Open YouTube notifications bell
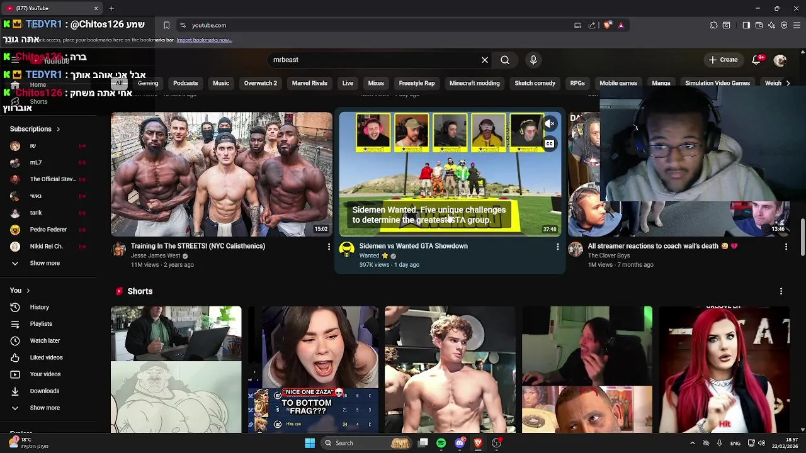This screenshot has height=453, width=806. point(757,60)
